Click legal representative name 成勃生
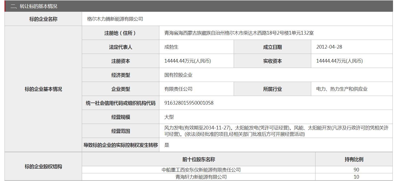Image resolution: width=397 pixels, height=181 pixels. tap(171, 47)
